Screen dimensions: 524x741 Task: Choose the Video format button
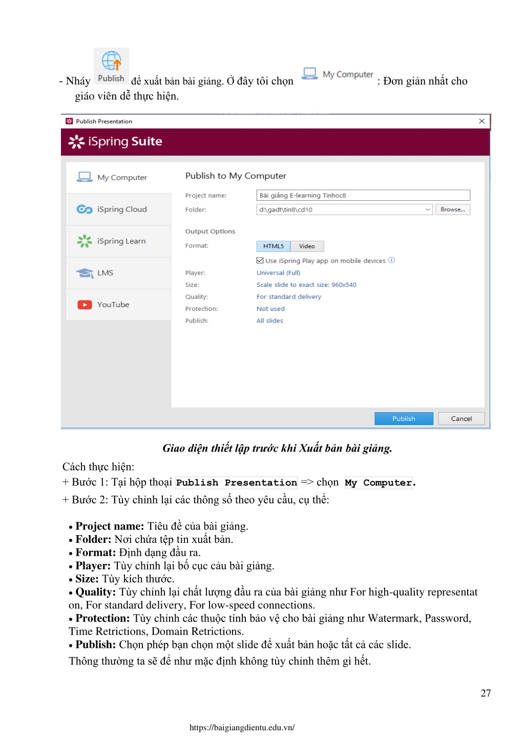pyautogui.click(x=307, y=246)
